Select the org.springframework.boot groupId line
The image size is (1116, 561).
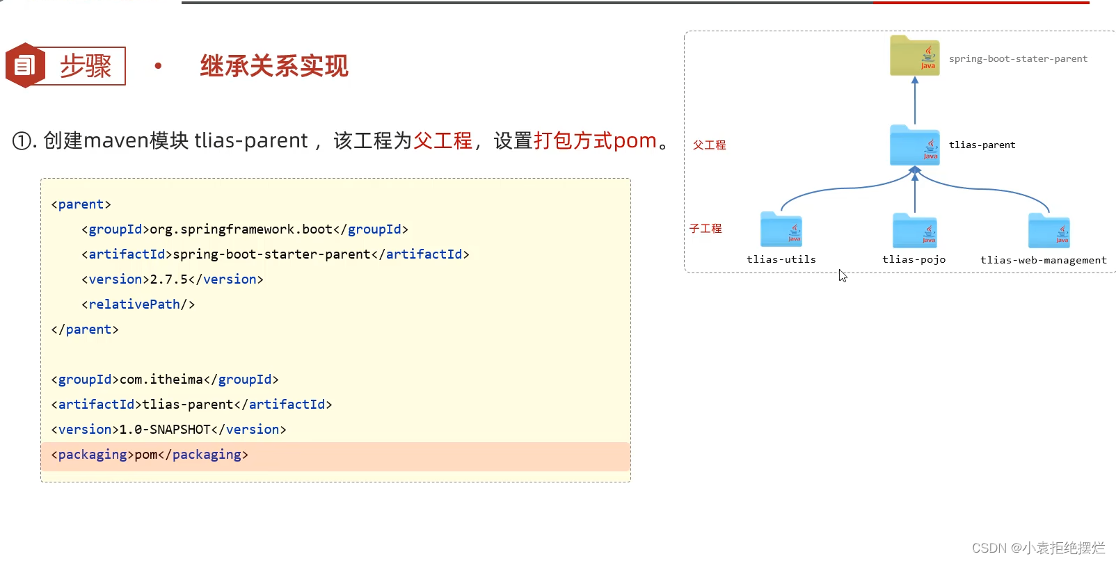point(245,229)
